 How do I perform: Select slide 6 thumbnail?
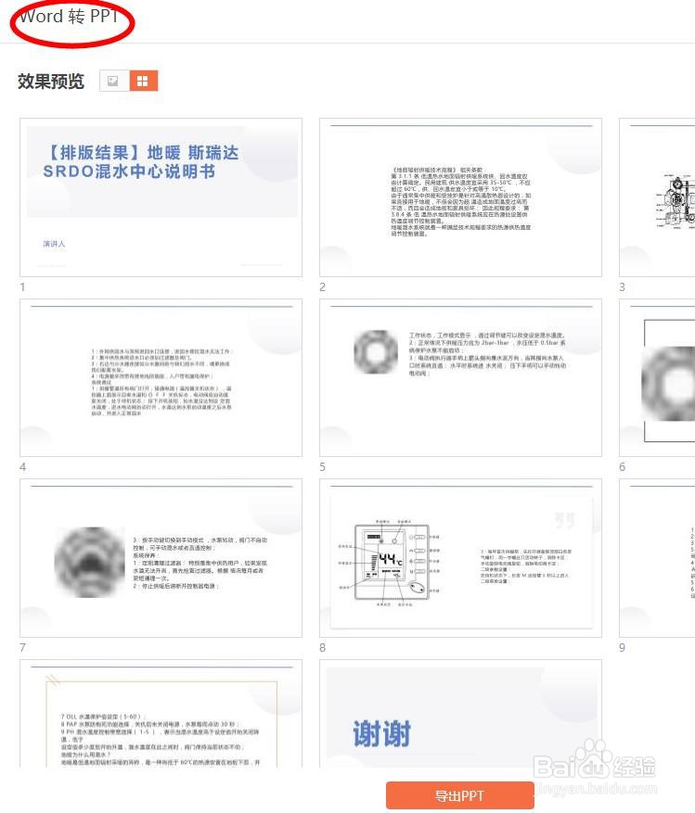pos(657,377)
